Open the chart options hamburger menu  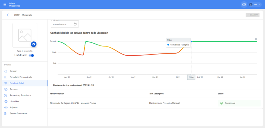pos(256,39)
